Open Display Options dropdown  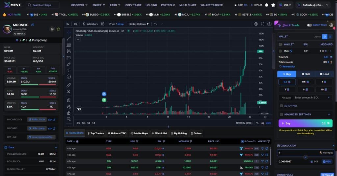pos(139,24)
